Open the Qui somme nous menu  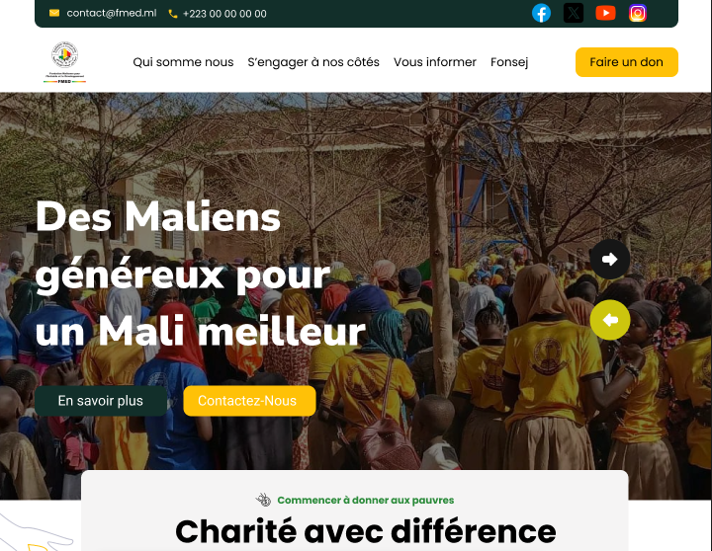183,62
